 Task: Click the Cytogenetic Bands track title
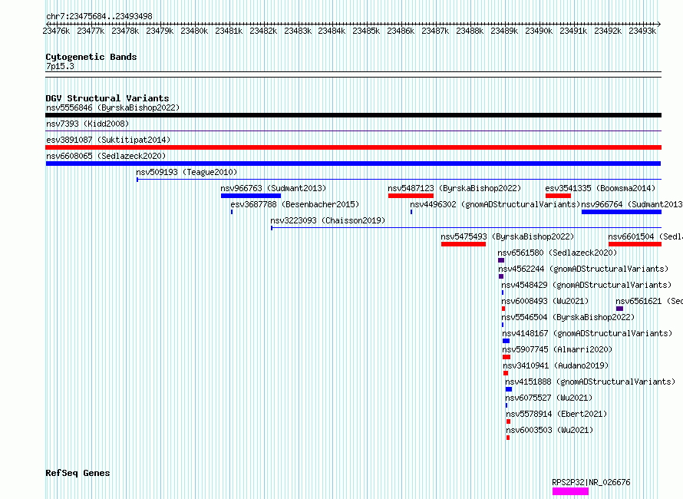91,57
